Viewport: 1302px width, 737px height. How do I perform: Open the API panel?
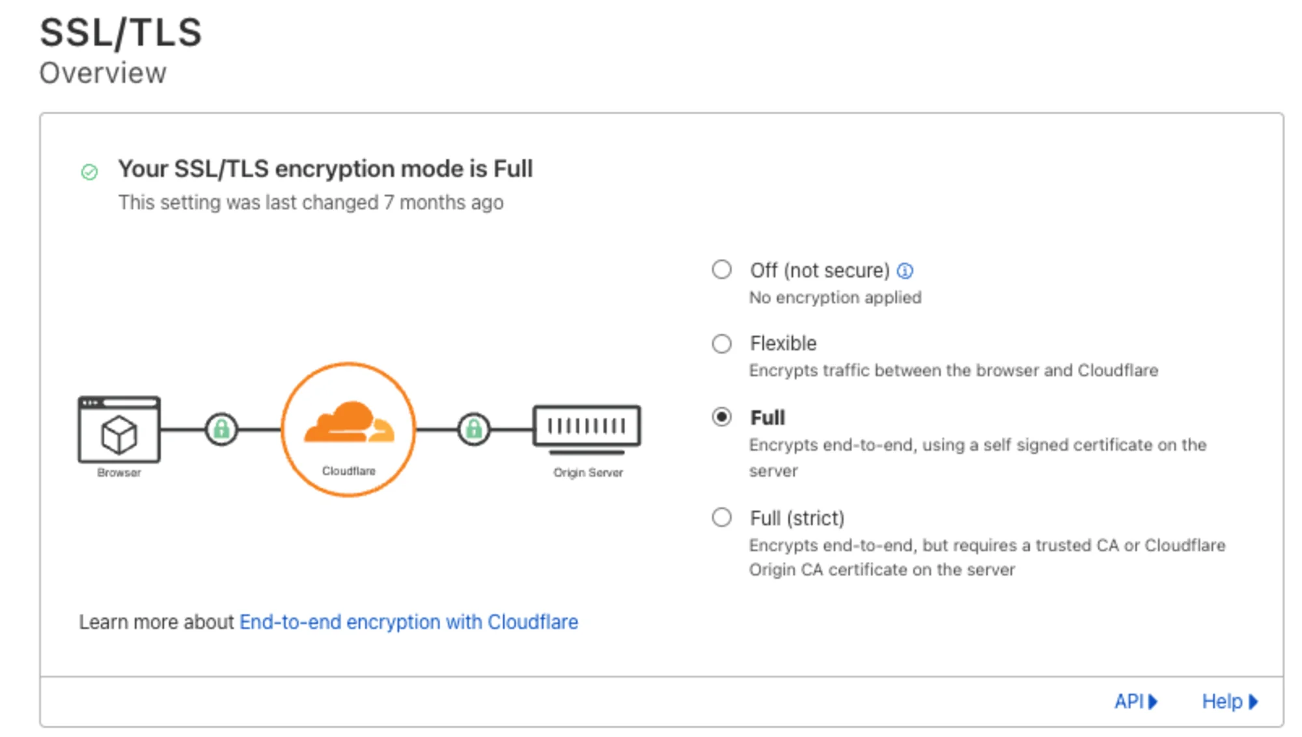(1133, 701)
